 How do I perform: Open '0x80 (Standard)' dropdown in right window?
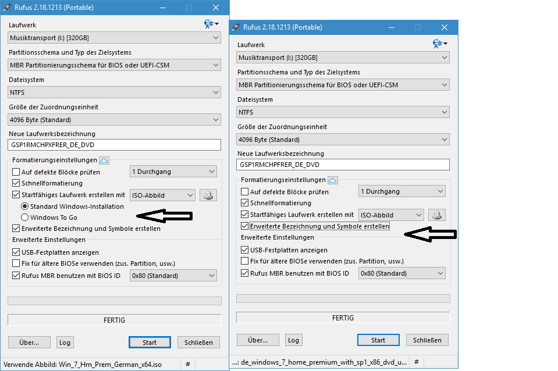[402, 273]
